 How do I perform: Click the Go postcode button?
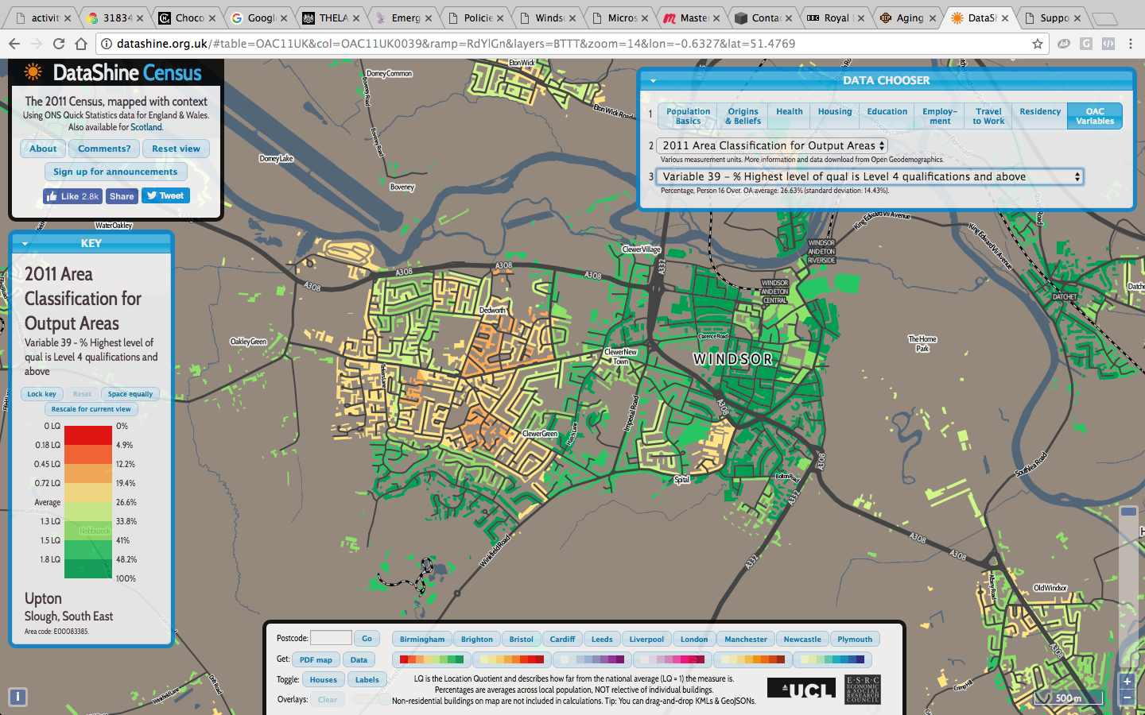(x=367, y=638)
